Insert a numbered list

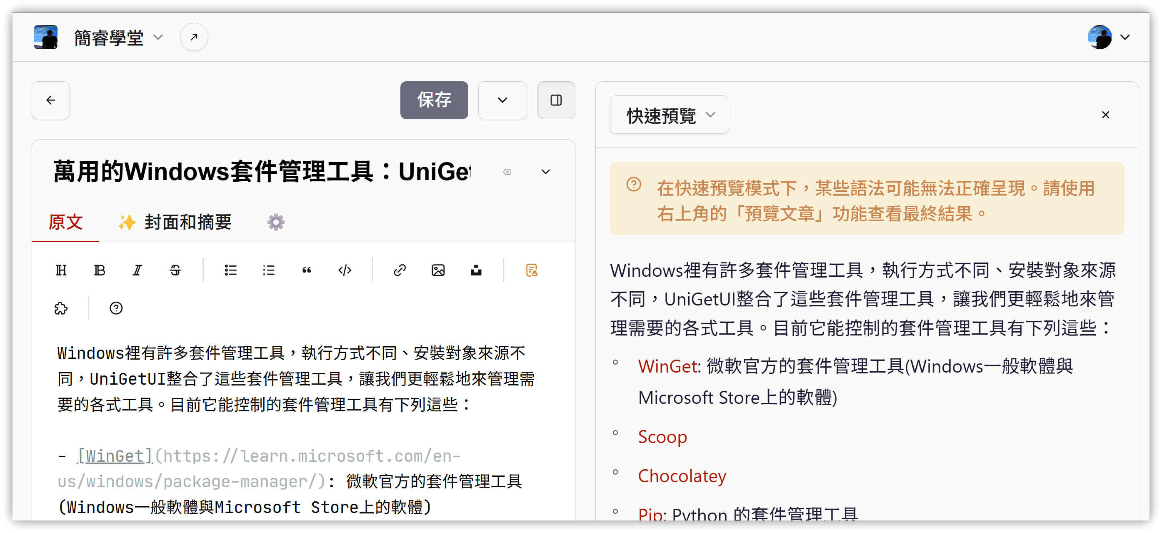click(x=268, y=270)
